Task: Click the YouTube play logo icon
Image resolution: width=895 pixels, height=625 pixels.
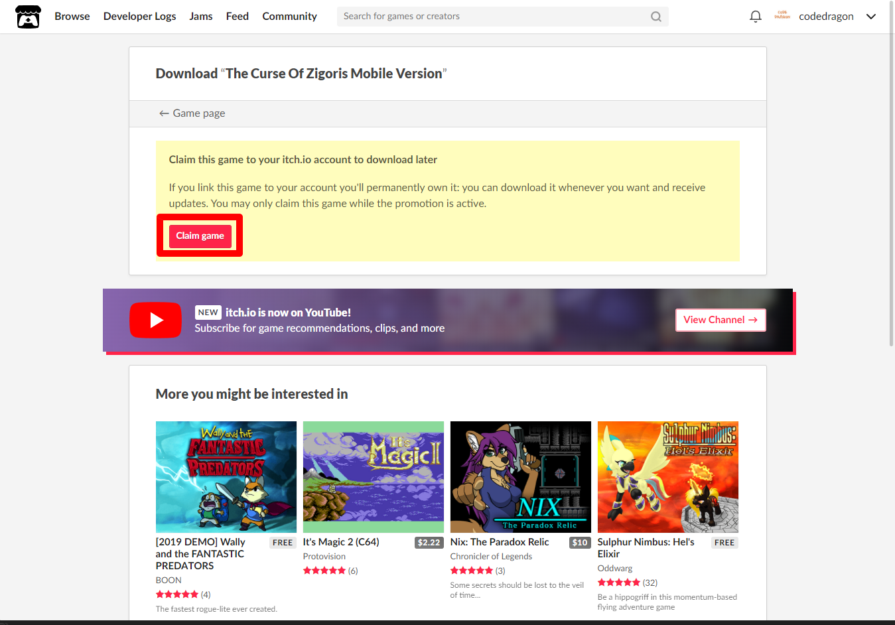Action: (155, 320)
